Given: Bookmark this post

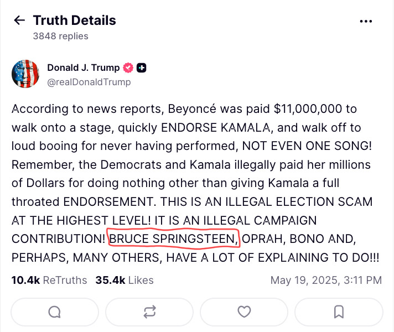Looking at the screenshot, I should (339, 312).
